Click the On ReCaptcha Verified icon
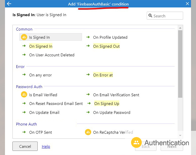 [x=88, y=132]
